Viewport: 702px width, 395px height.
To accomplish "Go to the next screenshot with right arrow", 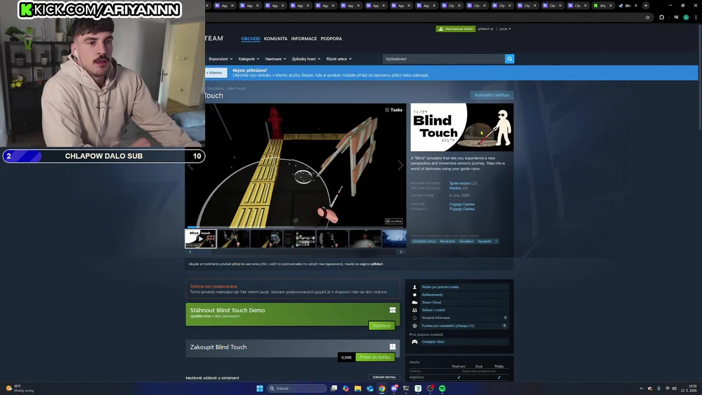I will 400,166.
